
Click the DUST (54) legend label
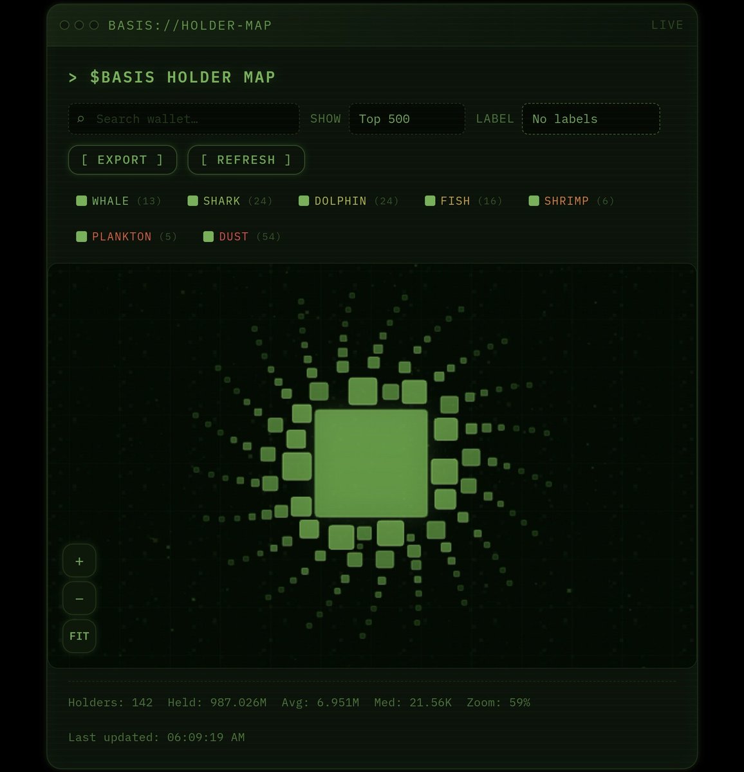pos(250,237)
